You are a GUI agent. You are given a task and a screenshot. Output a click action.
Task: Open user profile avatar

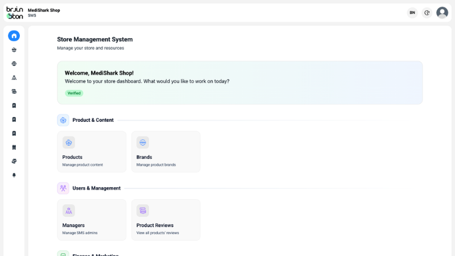(442, 13)
